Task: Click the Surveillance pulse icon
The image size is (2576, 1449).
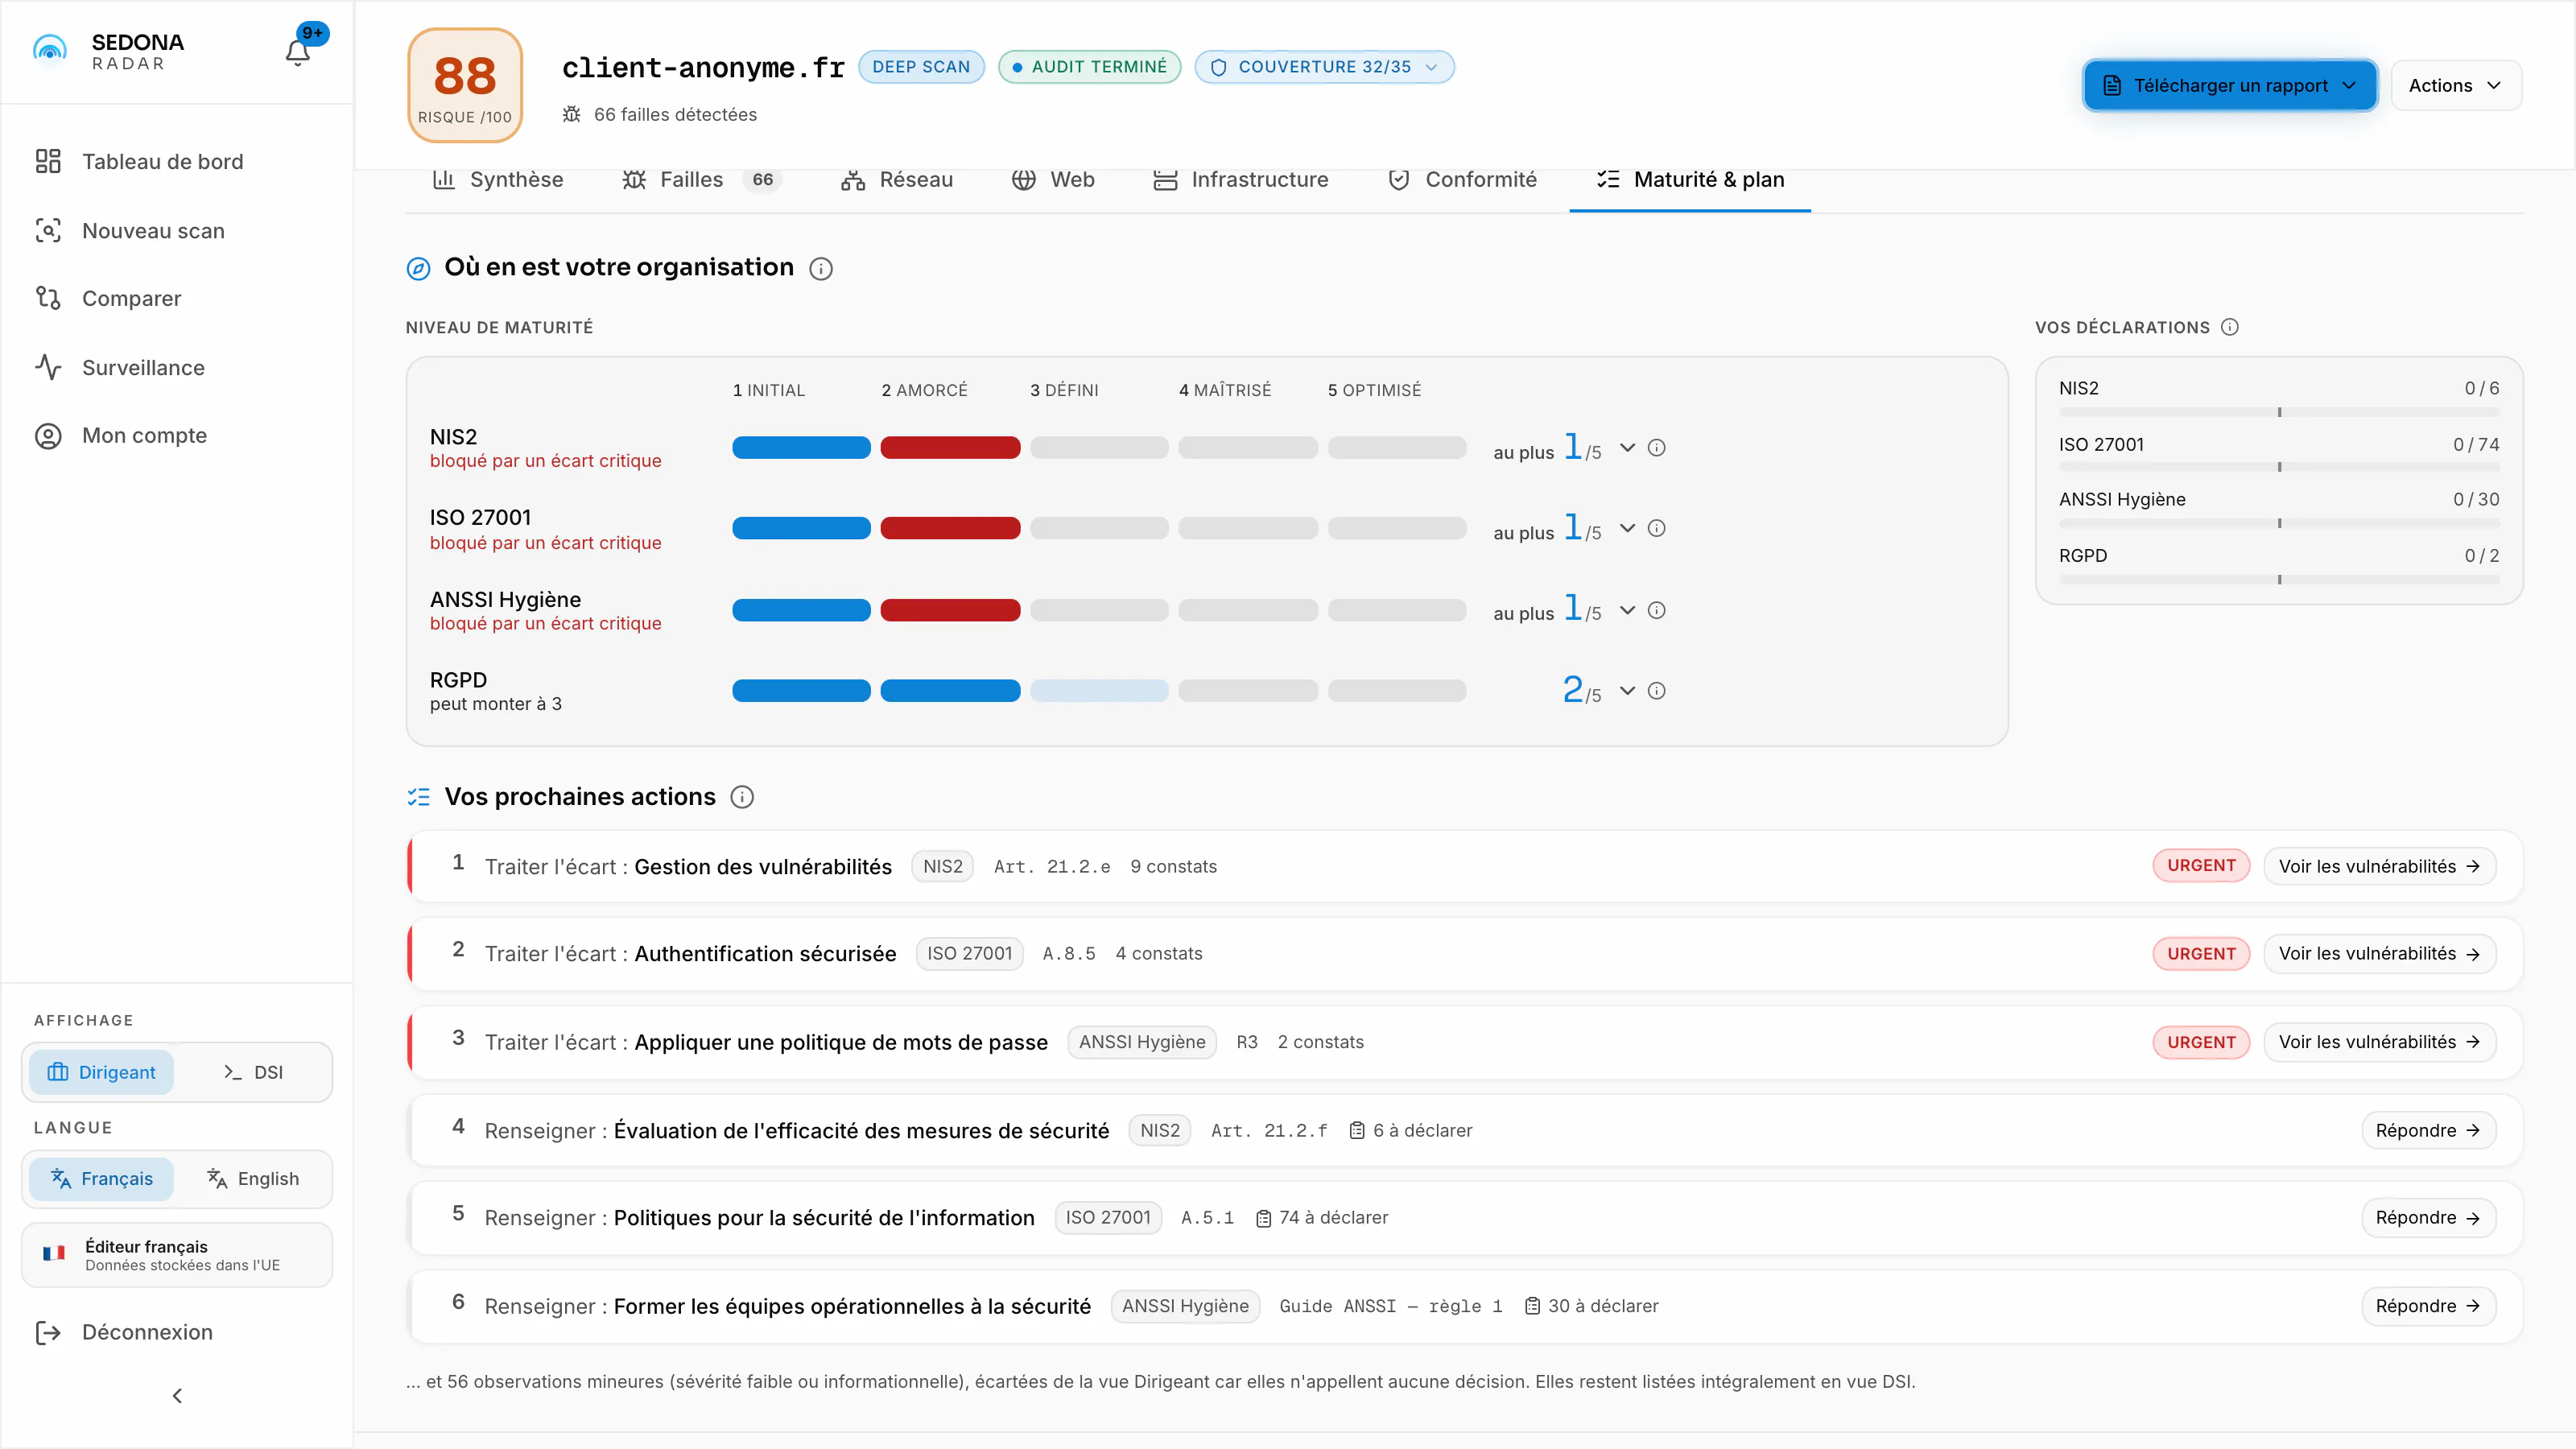Action: (48, 367)
